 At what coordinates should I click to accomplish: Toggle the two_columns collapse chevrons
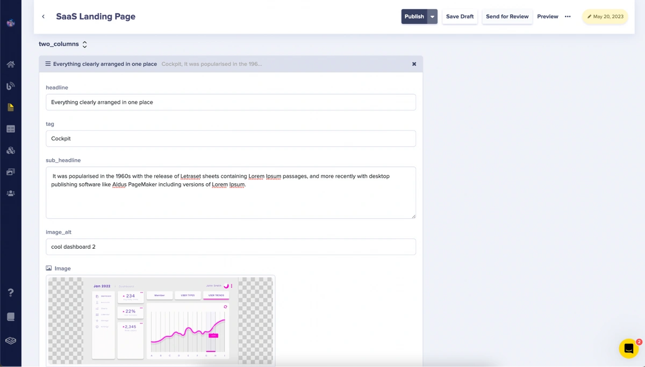84,44
